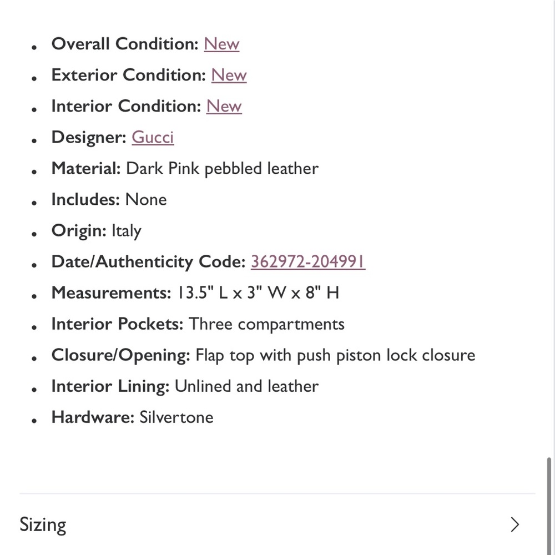Viewport: 555px width, 555px height.
Task: Open the Overall Condition "New" link
Action: click(x=221, y=44)
